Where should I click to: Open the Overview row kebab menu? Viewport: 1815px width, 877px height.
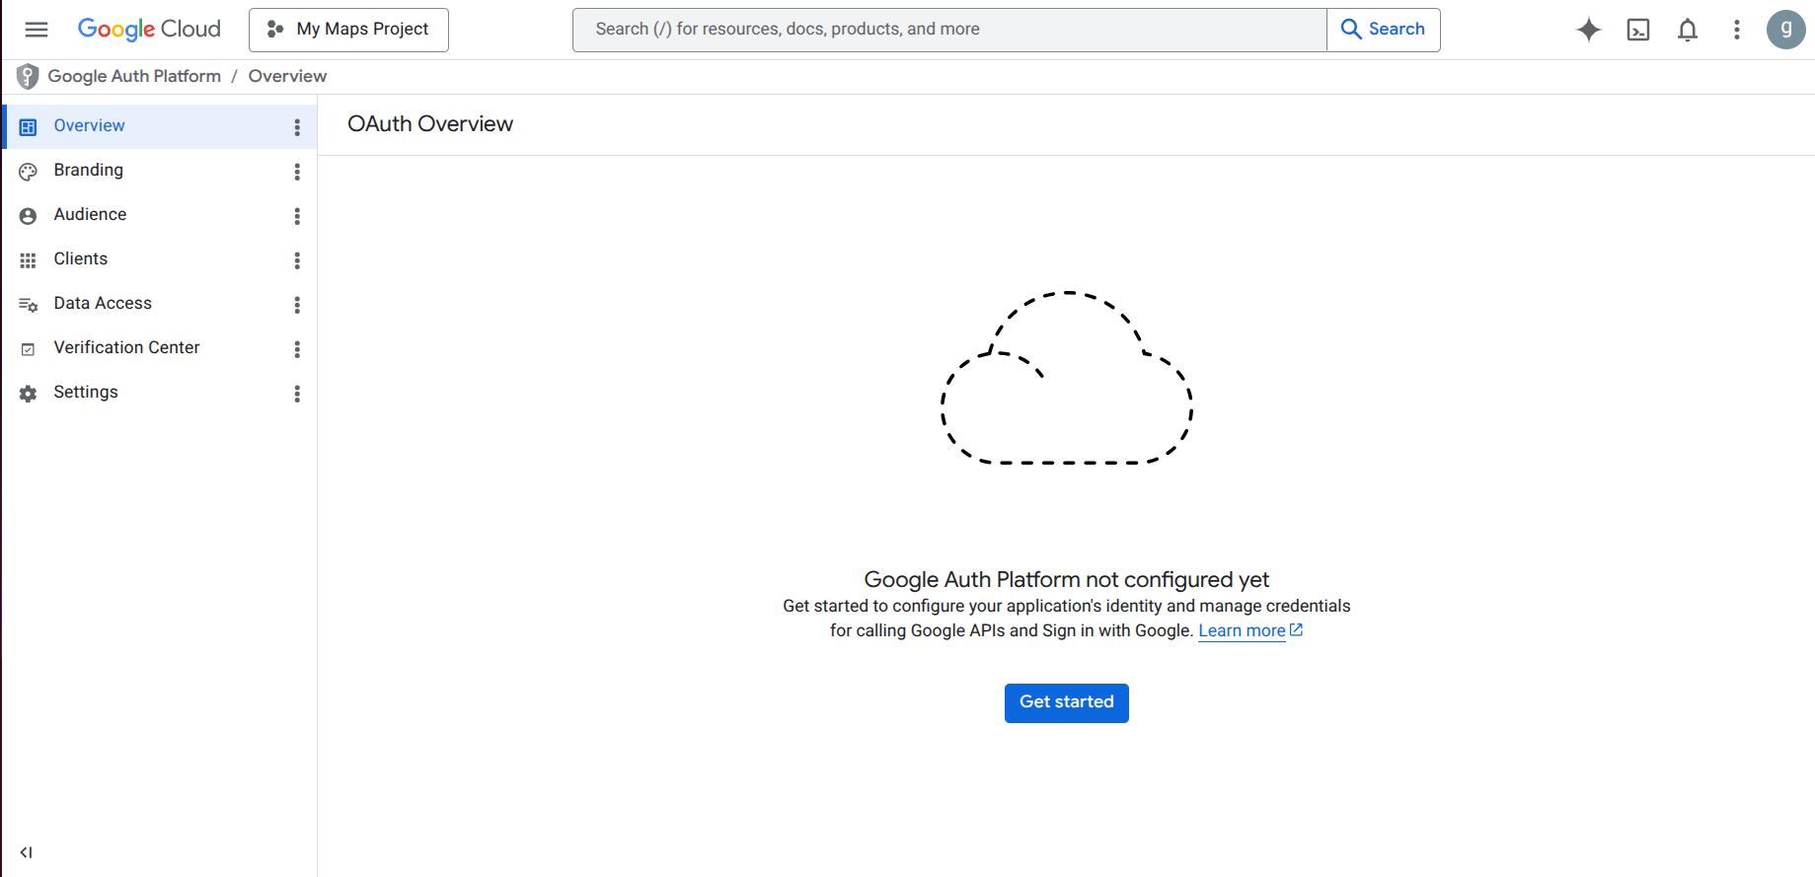297,127
